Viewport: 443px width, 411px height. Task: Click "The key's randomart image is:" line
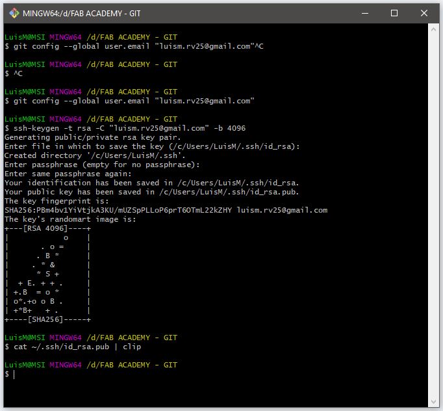pos(70,219)
